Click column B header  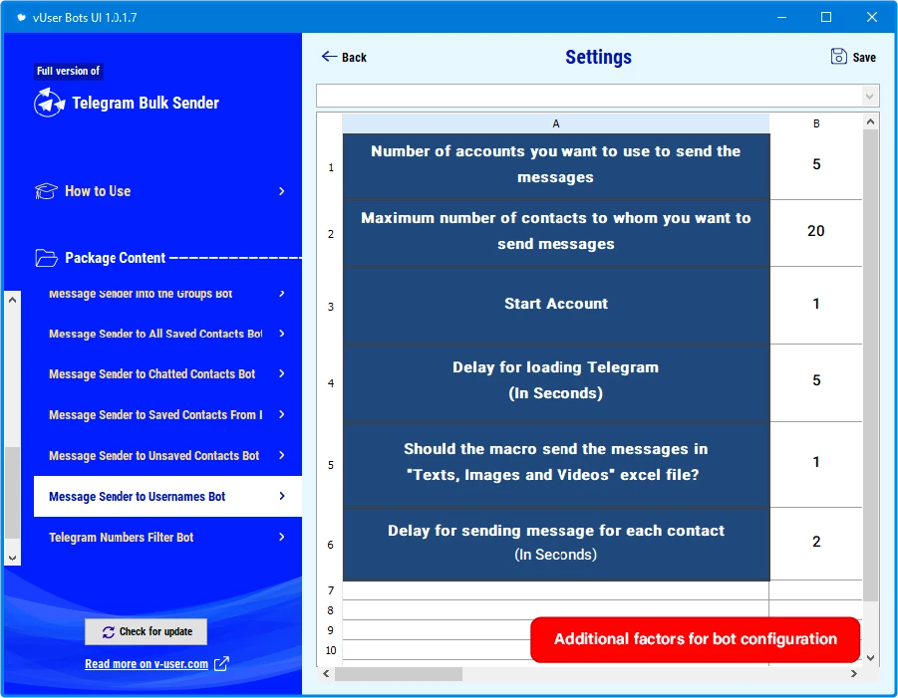click(x=816, y=123)
